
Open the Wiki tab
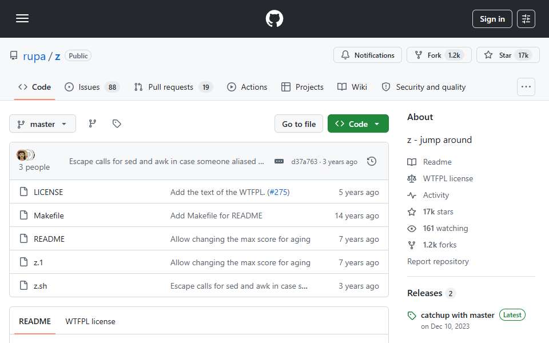tap(352, 87)
